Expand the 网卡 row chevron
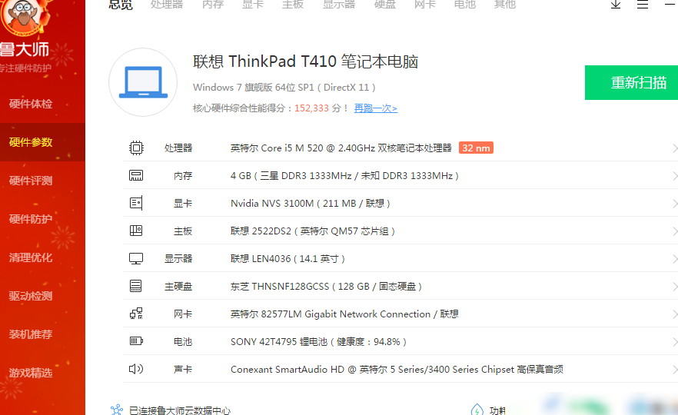 click(x=675, y=314)
